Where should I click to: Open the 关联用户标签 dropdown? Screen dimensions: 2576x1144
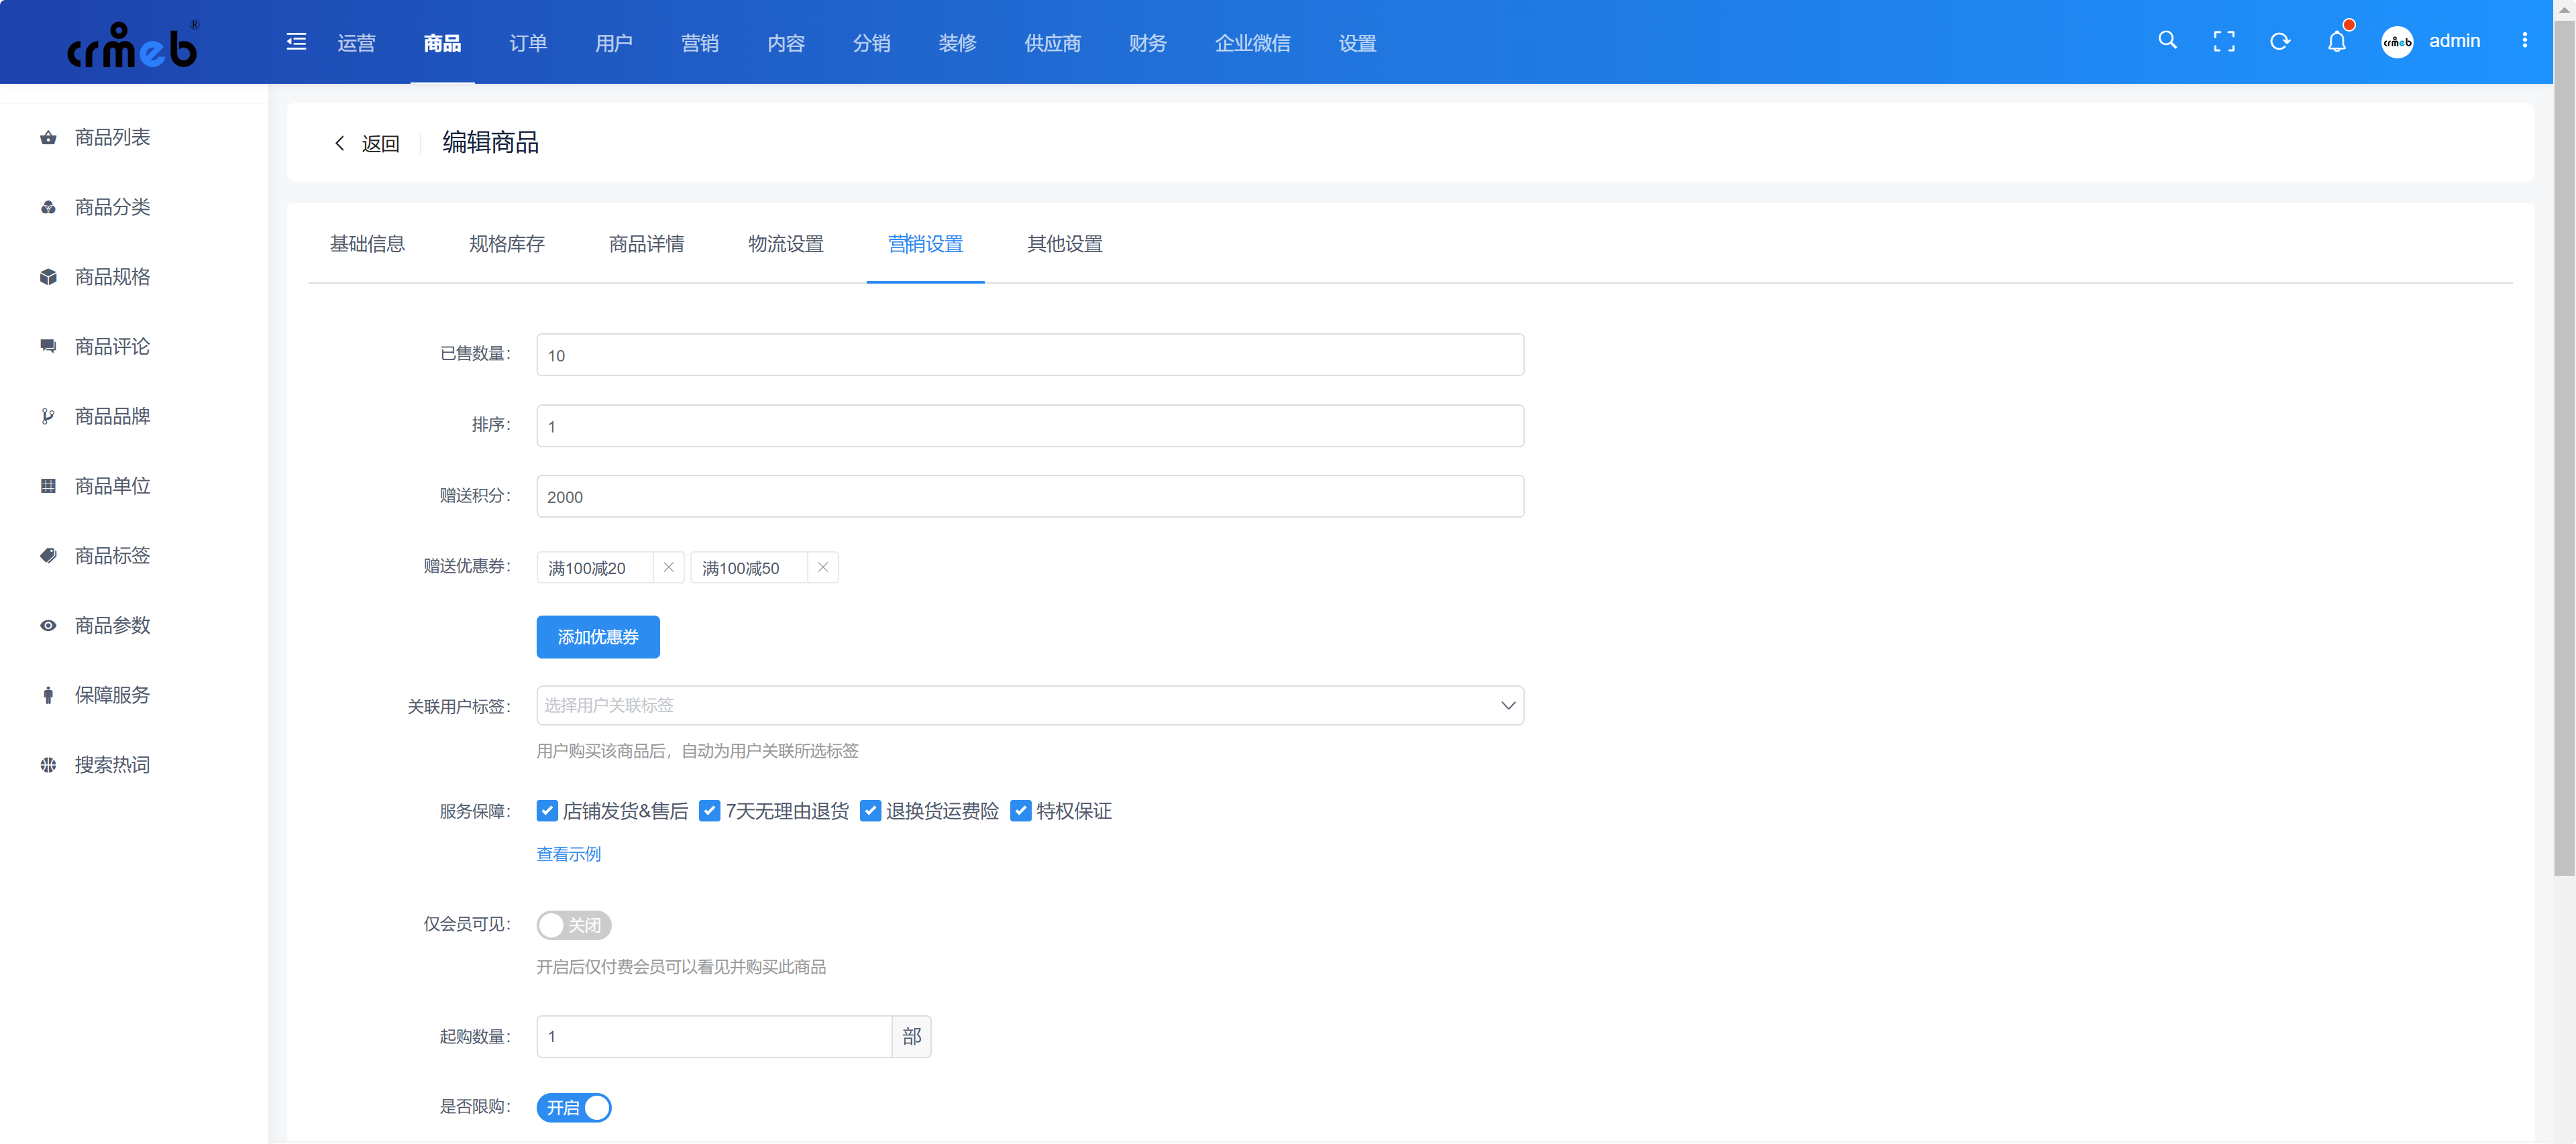[x=1029, y=705]
